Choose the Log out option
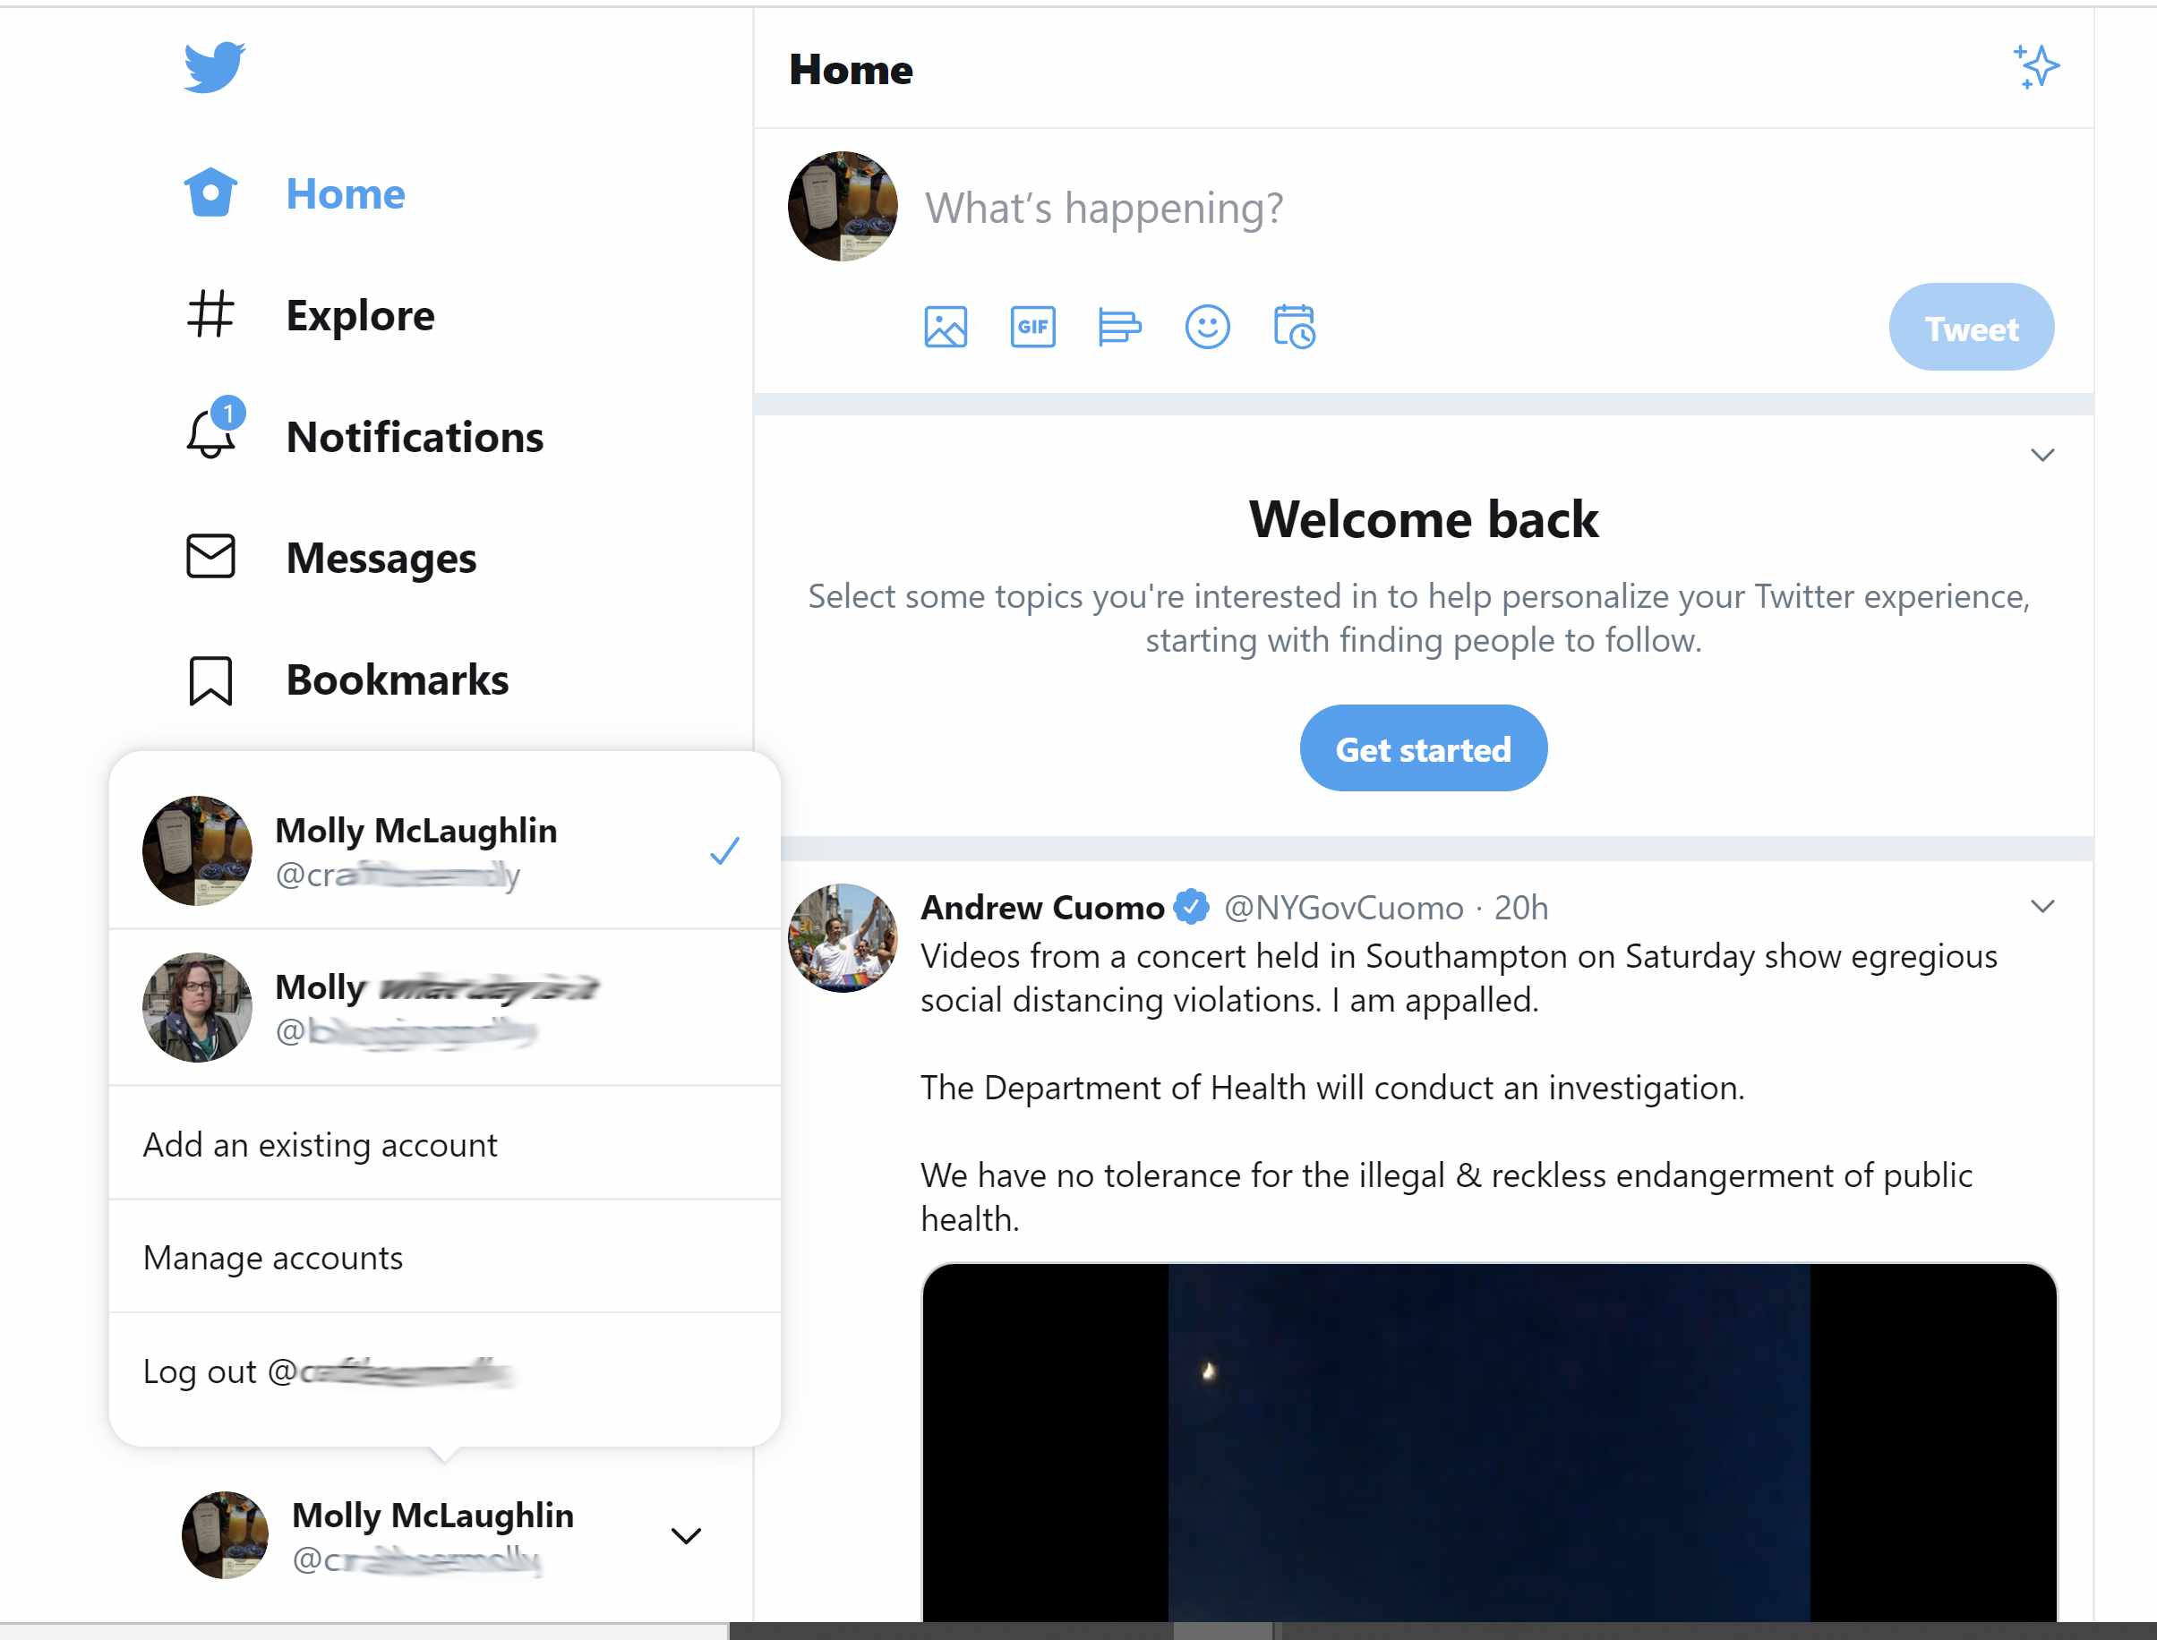Image resolution: width=2157 pixels, height=1640 pixels. 444,1371
